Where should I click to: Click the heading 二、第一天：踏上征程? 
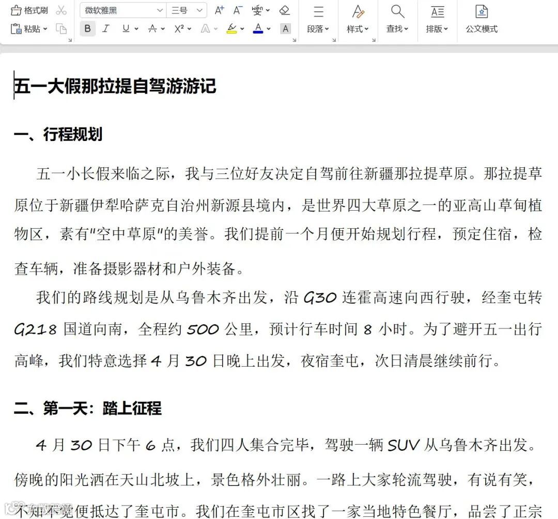[x=88, y=408]
